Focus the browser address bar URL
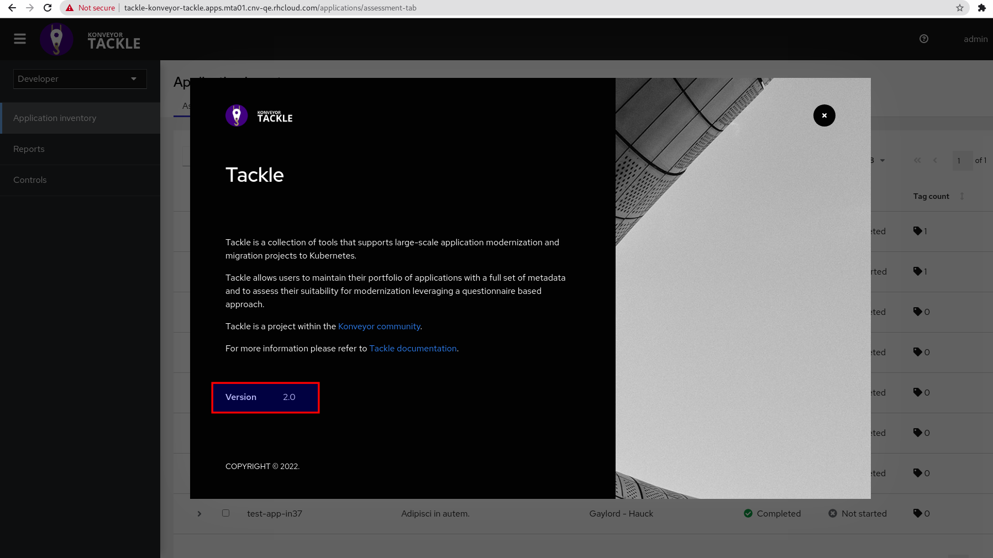Image resolution: width=993 pixels, height=558 pixels. coord(270,8)
